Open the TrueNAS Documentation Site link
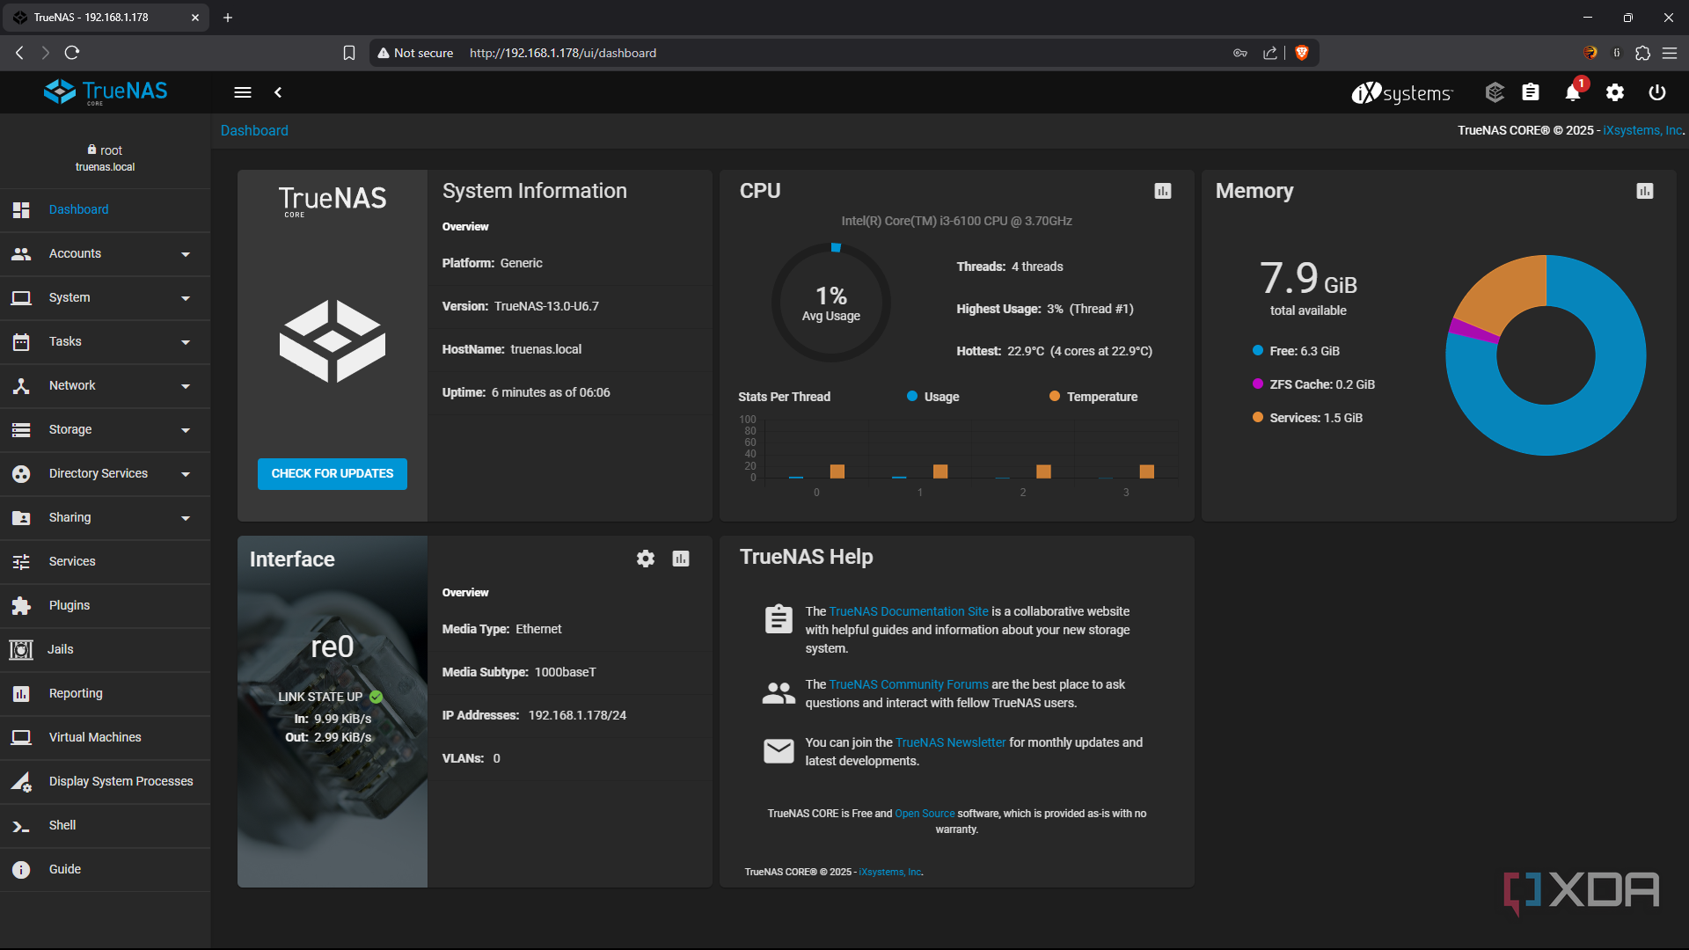The image size is (1689, 950). pos(909,611)
